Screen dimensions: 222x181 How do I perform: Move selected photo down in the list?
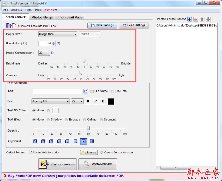(x=208, y=19)
